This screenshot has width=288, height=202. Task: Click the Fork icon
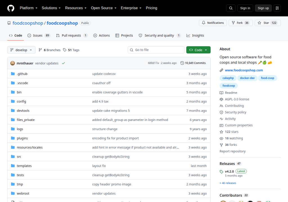233,23
